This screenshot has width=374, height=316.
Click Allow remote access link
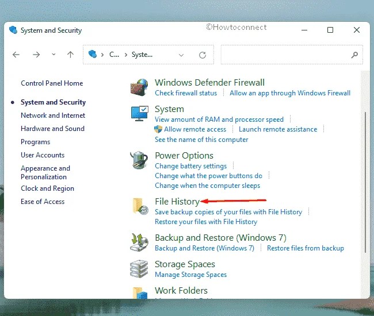click(x=195, y=129)
